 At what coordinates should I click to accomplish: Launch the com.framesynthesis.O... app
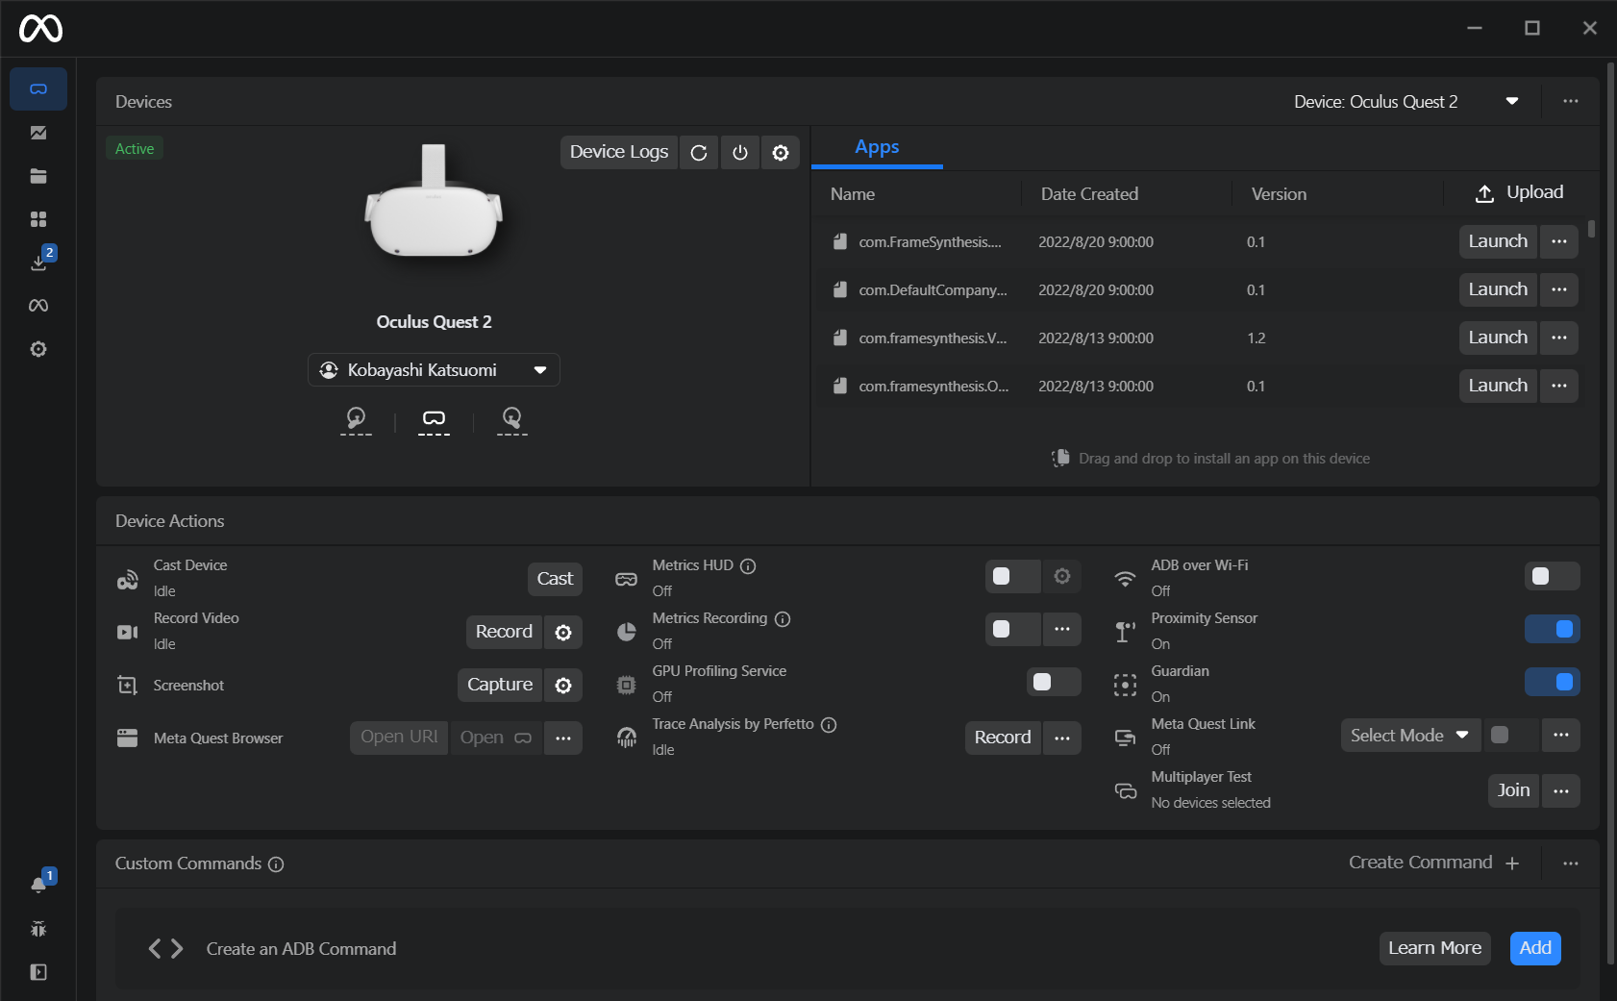[x=1498, y=386]
